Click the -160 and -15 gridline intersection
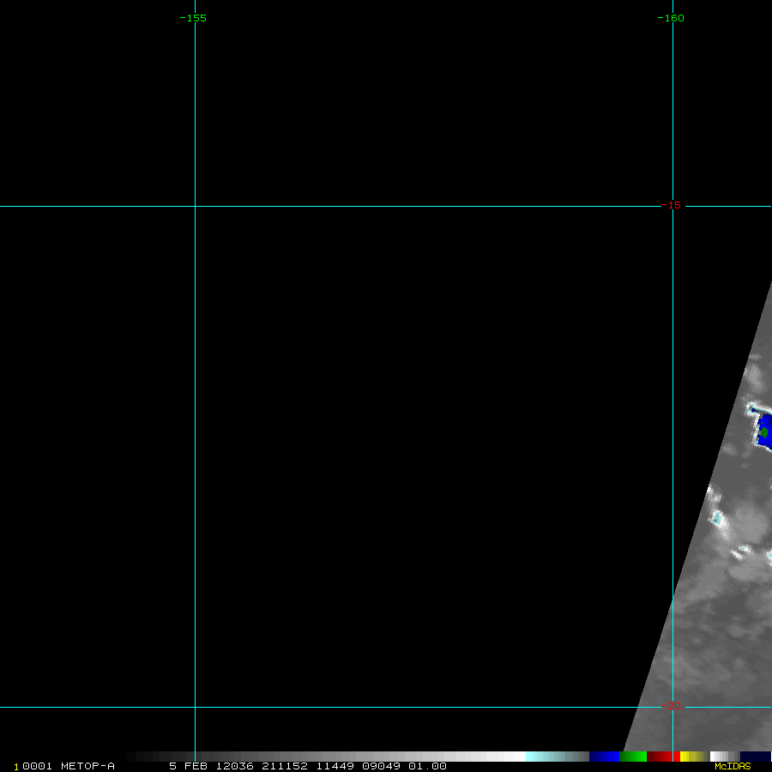Screen dimensions: 772x772 [672, 206]
